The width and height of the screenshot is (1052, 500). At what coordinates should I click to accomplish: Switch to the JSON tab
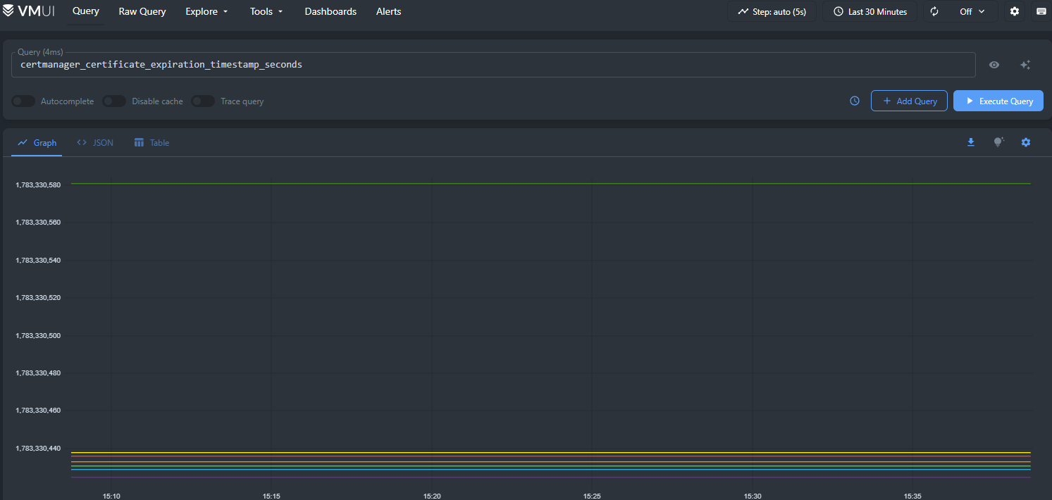tap(94, 142)
